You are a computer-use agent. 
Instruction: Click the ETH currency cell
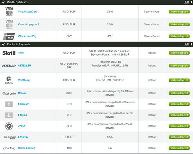pos(69,104)
